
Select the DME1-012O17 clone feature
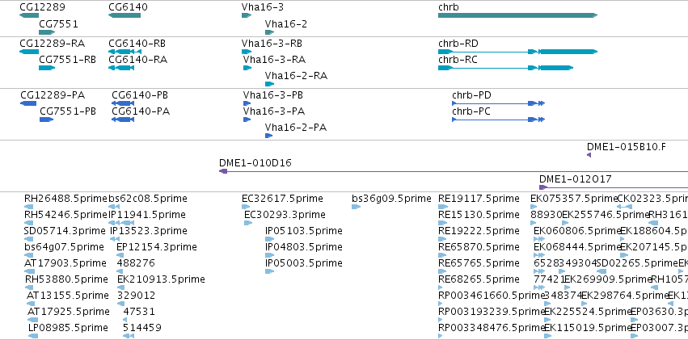[x=614, y=187]
